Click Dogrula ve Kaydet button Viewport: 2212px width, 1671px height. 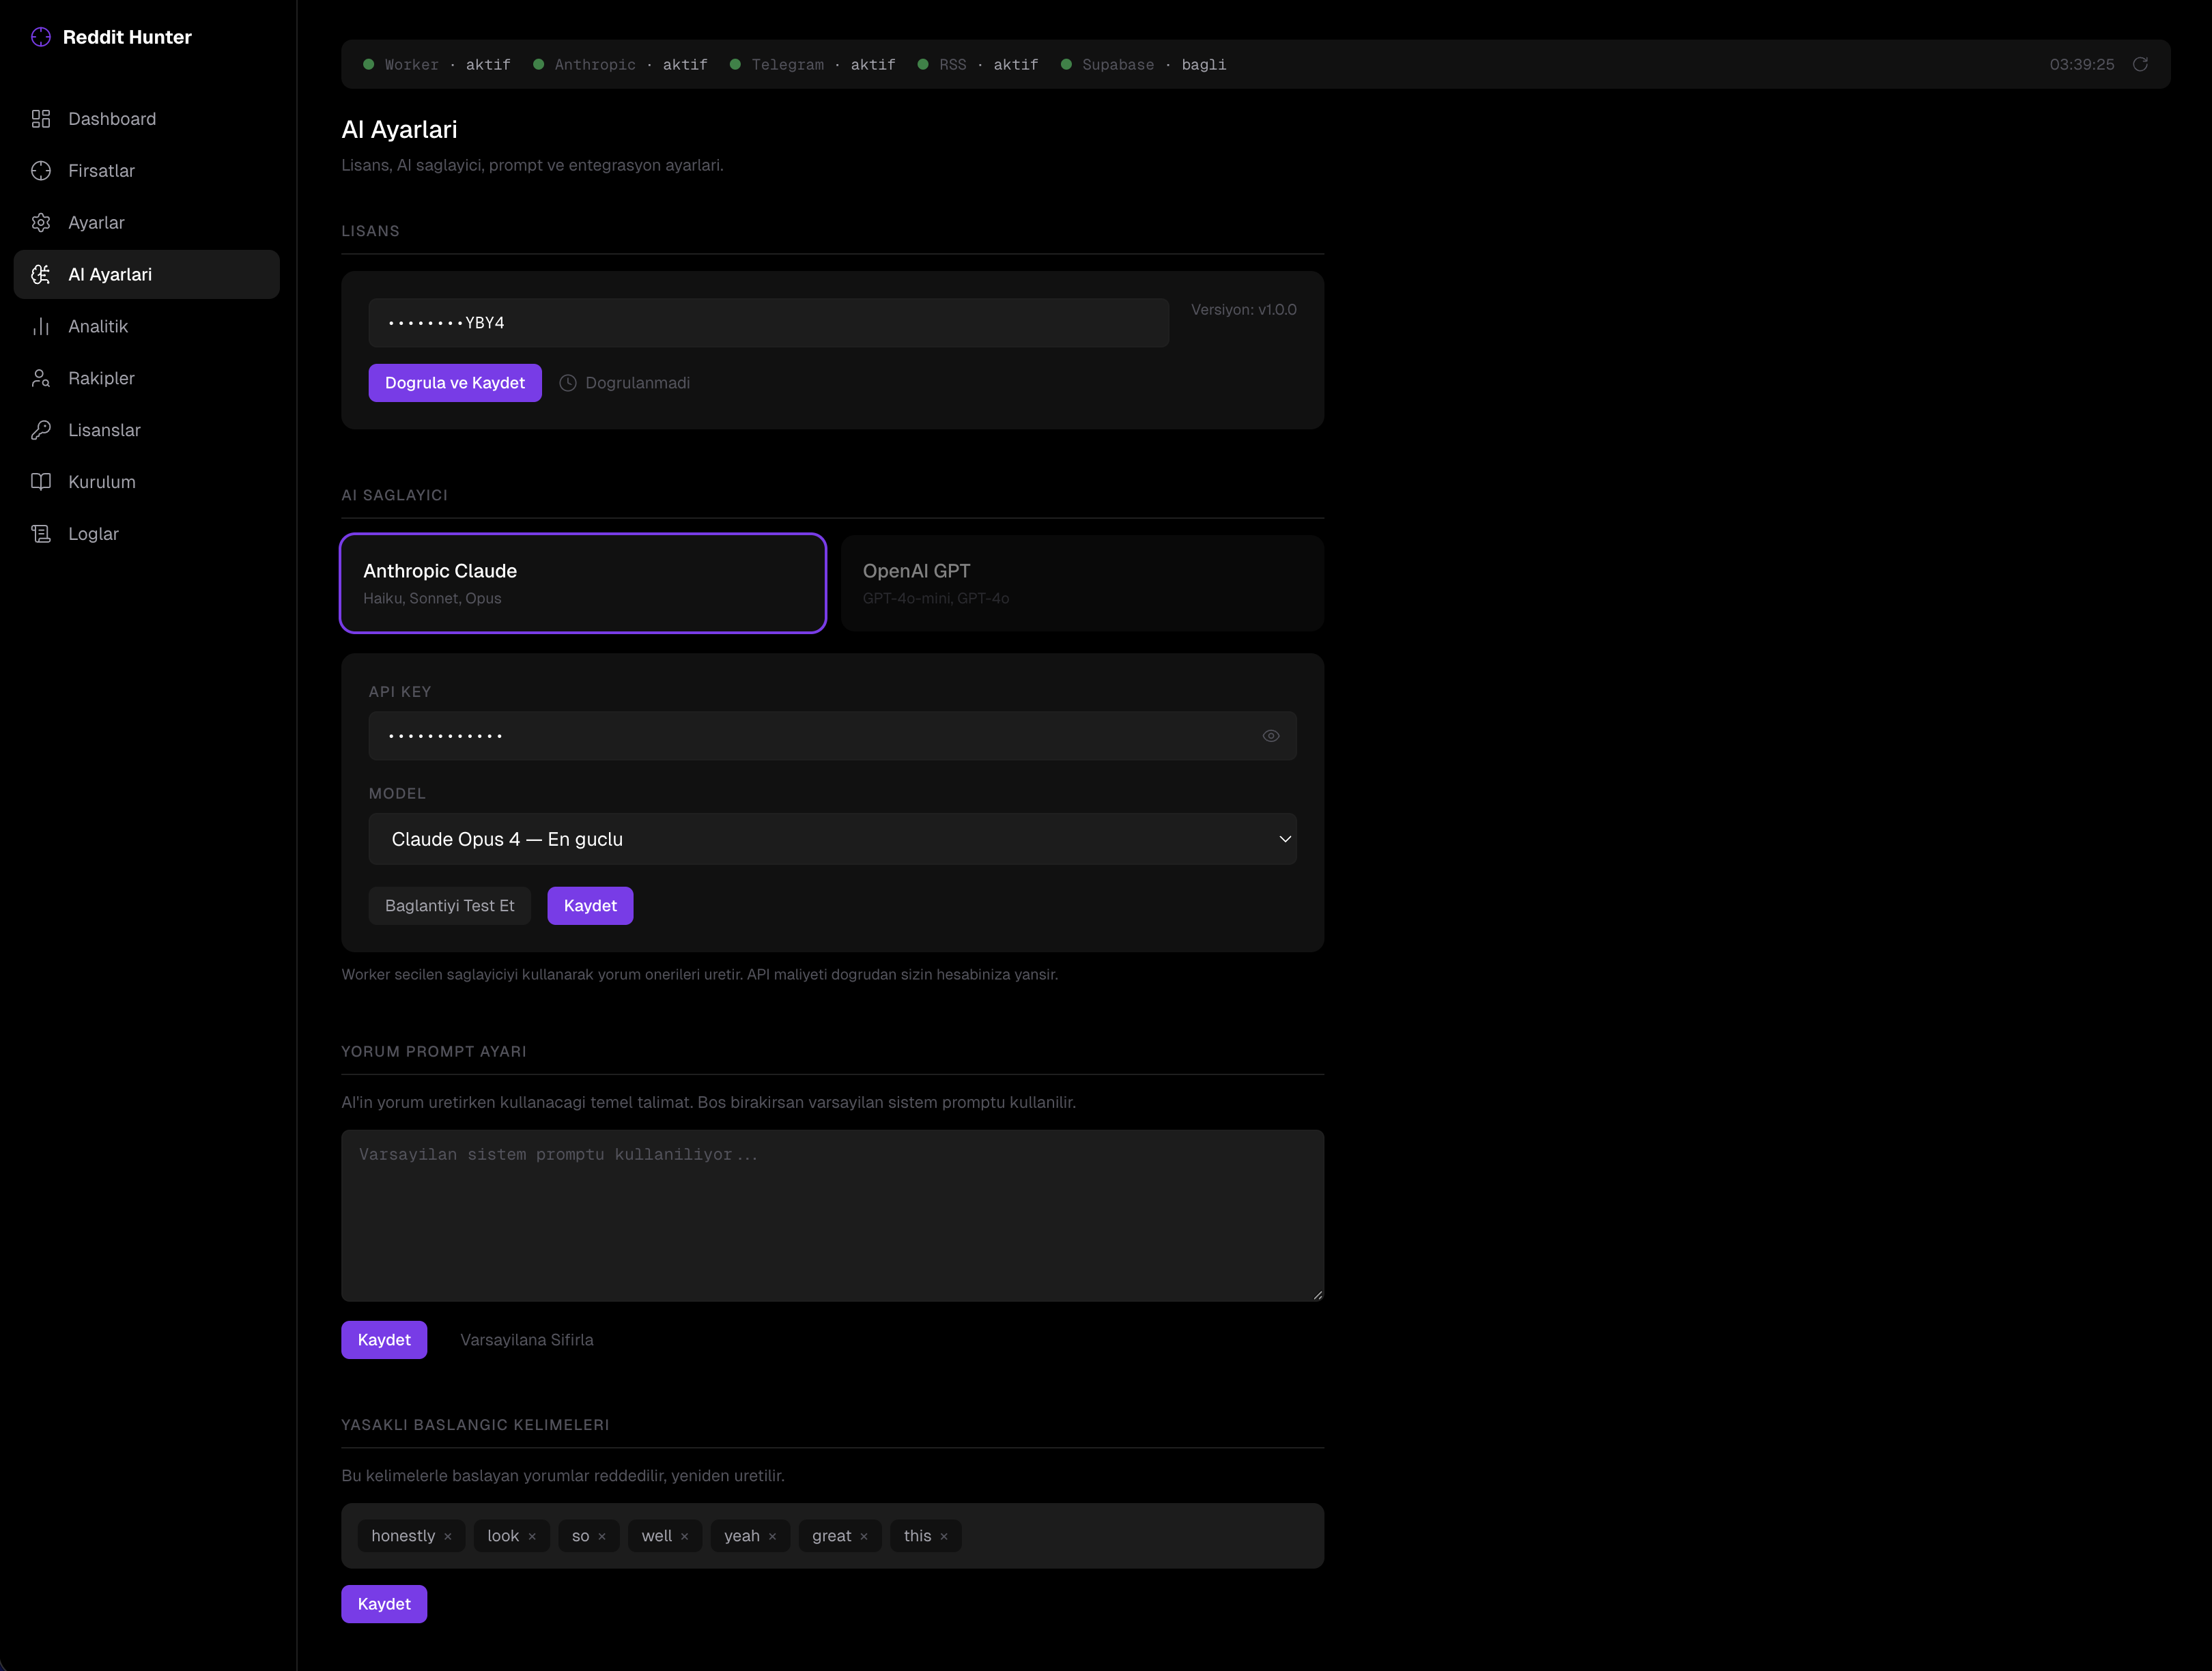tap(455, 383)
